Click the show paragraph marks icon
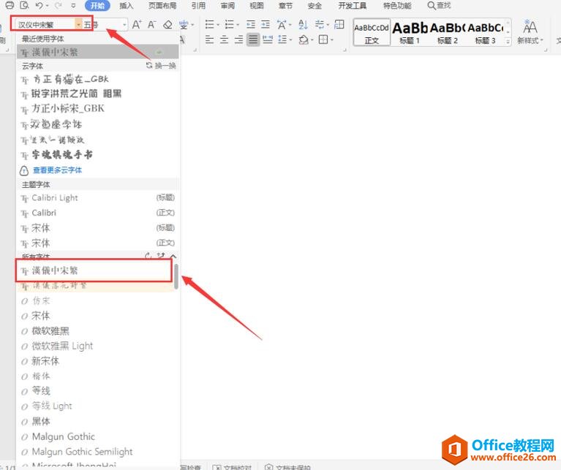The image size is (561, 470). tap(320, 24)
